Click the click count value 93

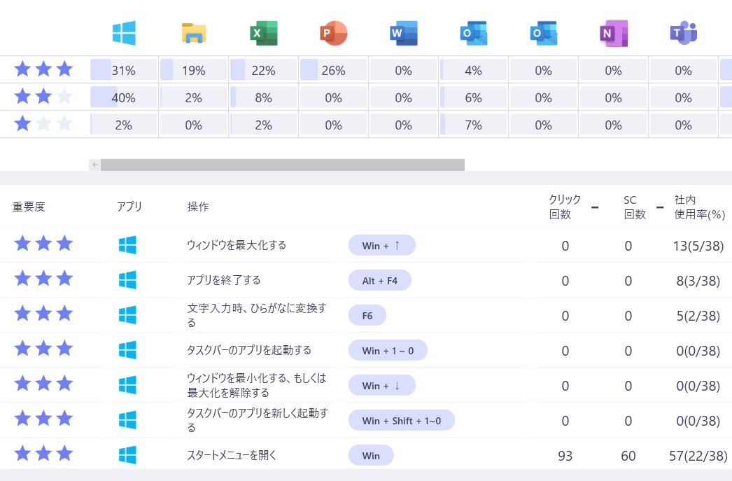[x=565, y=456]
